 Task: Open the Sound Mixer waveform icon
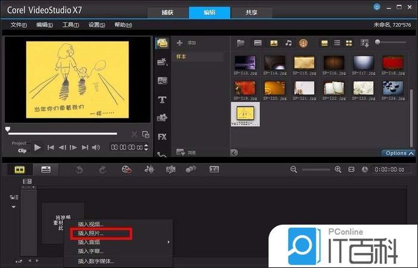coord(150,169)
